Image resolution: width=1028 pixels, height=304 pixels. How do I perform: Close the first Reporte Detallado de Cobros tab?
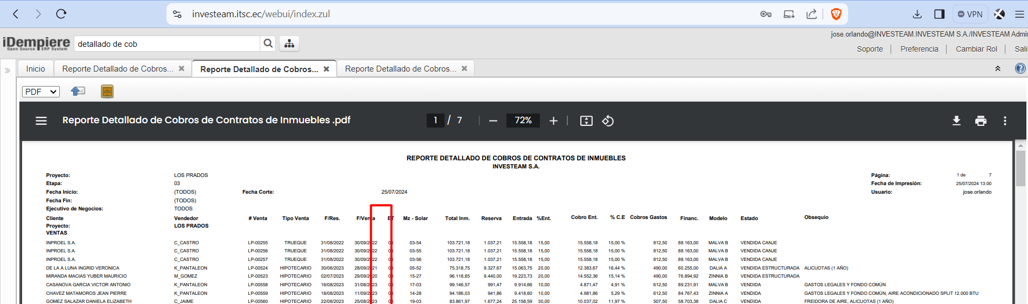pos(182,69)
